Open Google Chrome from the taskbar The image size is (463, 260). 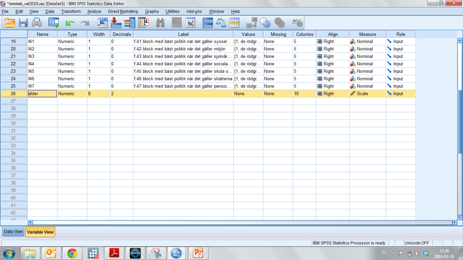click(x=72, y=253)
